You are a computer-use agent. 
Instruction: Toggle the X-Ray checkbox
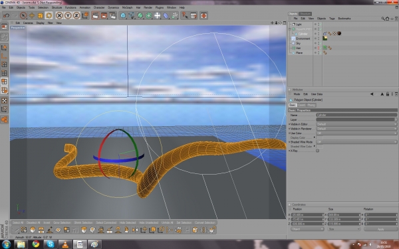click(318, 151)
